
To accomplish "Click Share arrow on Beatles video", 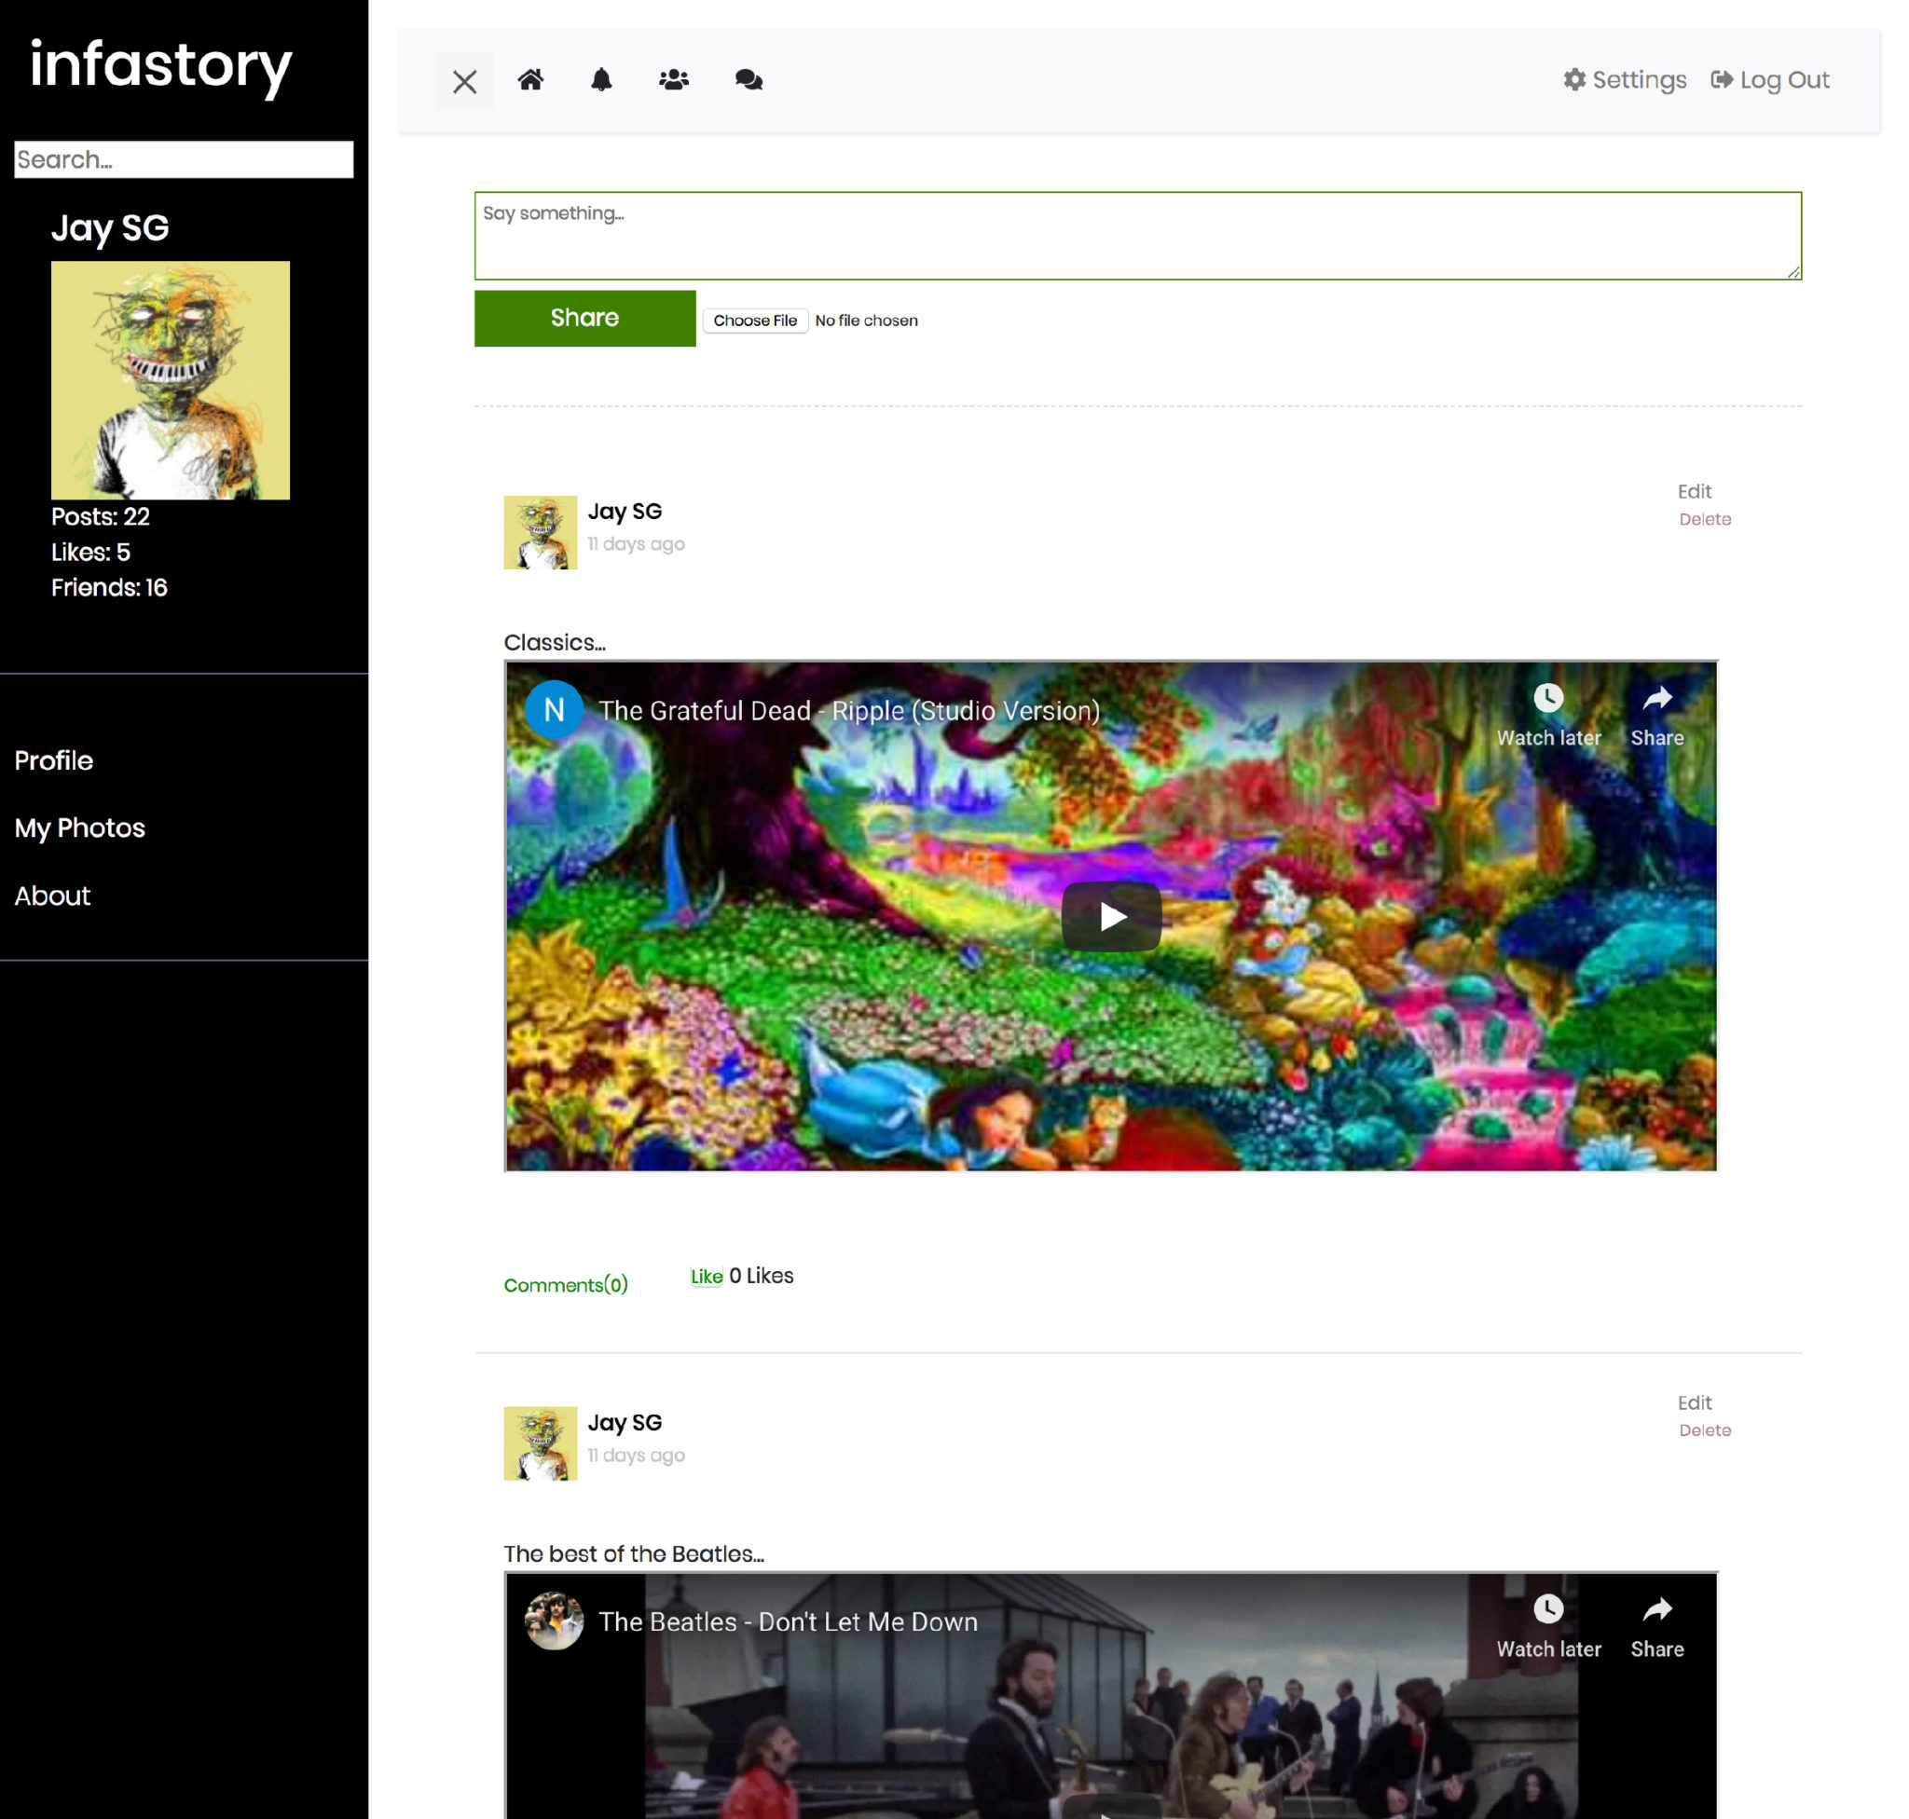I will [1656, 1625].
